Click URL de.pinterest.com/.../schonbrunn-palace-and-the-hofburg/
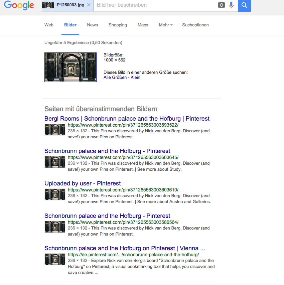This screenshot has width=284, height=285. click(x=133, y=255)
